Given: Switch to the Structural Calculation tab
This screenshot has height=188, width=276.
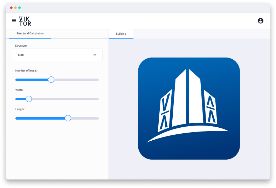Looking at the screenshot, I should pyautogui.click(x=30, y=34).
